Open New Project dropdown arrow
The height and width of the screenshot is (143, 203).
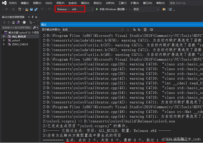[x=23, y=9]
